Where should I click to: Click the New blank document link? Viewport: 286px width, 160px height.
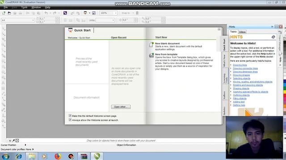click(167, 44)
